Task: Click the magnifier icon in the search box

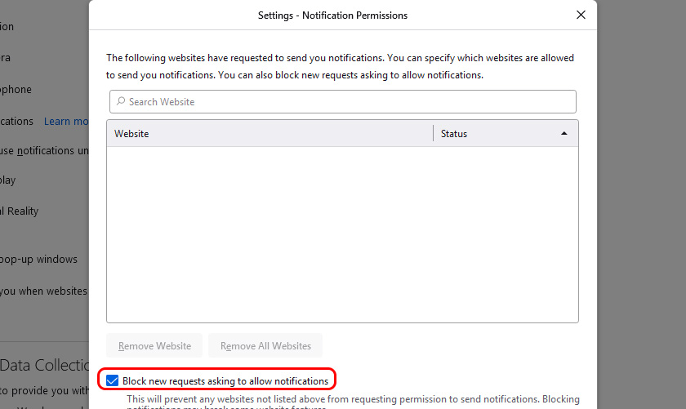Action: (x=121, y=102)
